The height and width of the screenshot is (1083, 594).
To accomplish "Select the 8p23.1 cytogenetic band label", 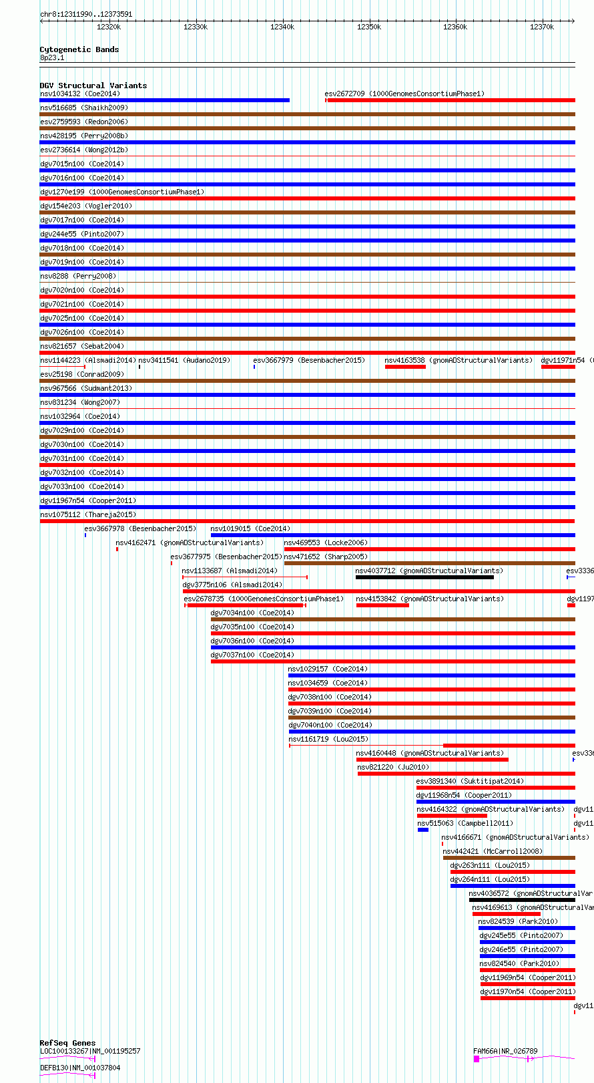I will click(x=52, y=57).
